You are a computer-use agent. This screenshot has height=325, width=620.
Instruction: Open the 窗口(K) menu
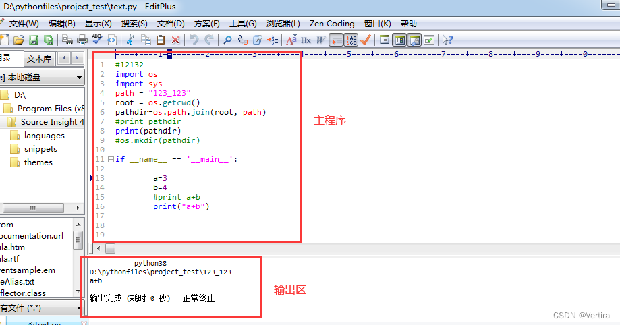pos(378,24)
